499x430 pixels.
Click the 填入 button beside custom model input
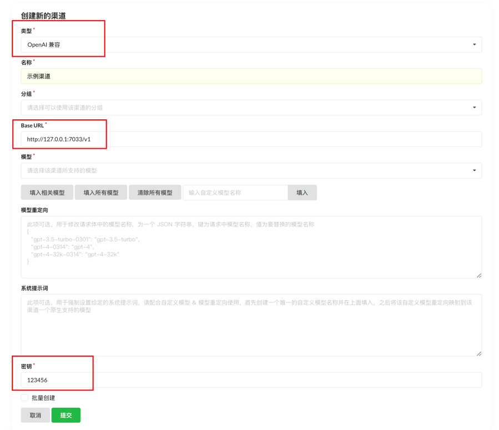click(x=302, y=193)
